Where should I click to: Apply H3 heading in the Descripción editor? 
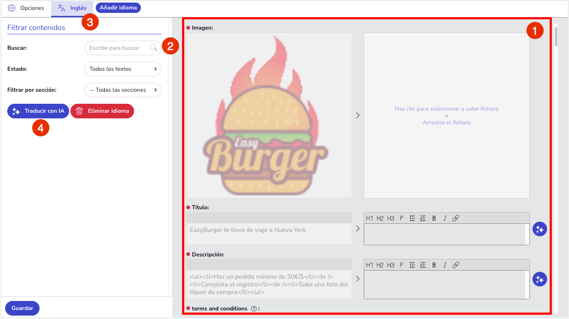click(x=390, y=265)
